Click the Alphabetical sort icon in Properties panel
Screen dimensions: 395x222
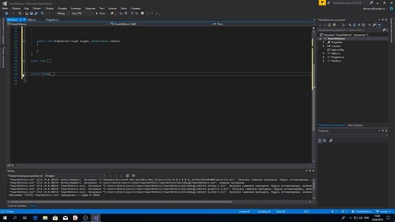pos(325,141)
